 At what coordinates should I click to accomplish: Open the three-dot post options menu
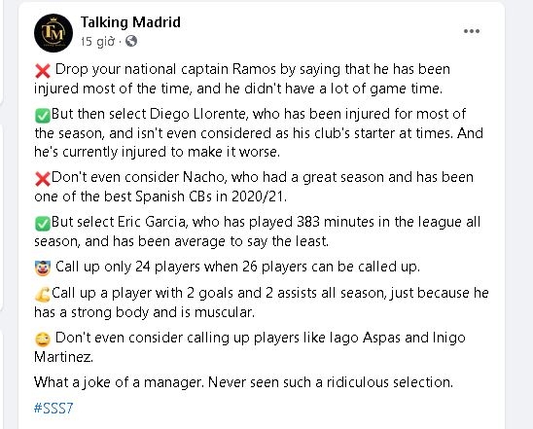[472, 31]
